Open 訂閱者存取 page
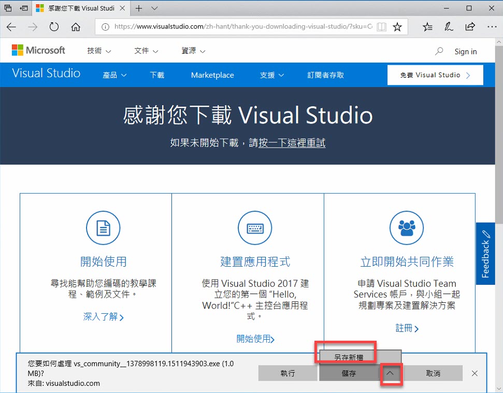 click(326, 75)
